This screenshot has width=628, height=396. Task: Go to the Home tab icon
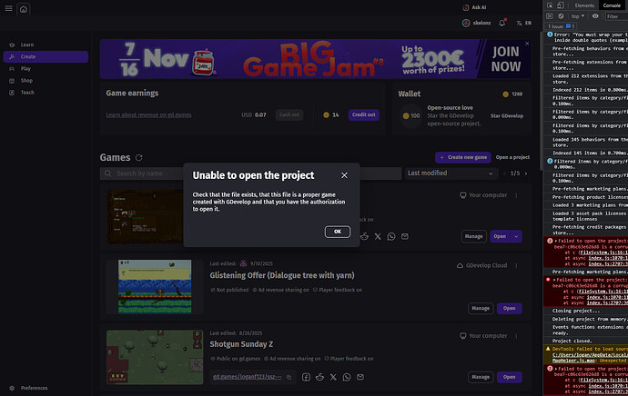(24, 9)
